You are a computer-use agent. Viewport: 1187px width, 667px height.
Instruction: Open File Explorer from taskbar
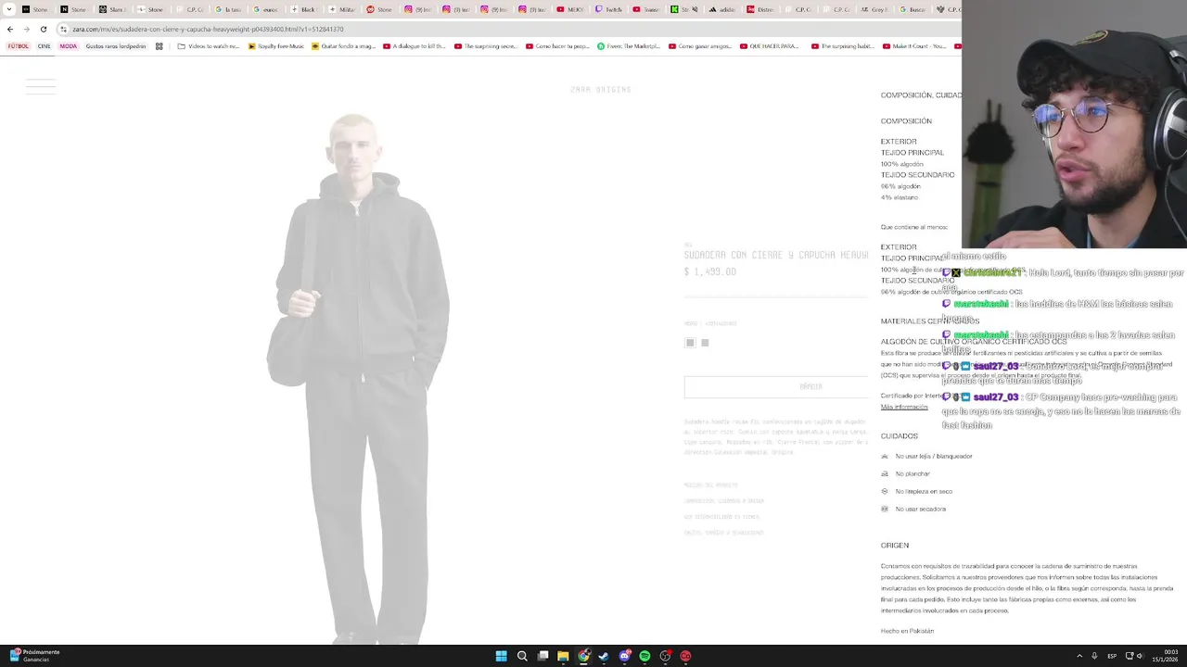pyautogui.click(x=563, y=656)
